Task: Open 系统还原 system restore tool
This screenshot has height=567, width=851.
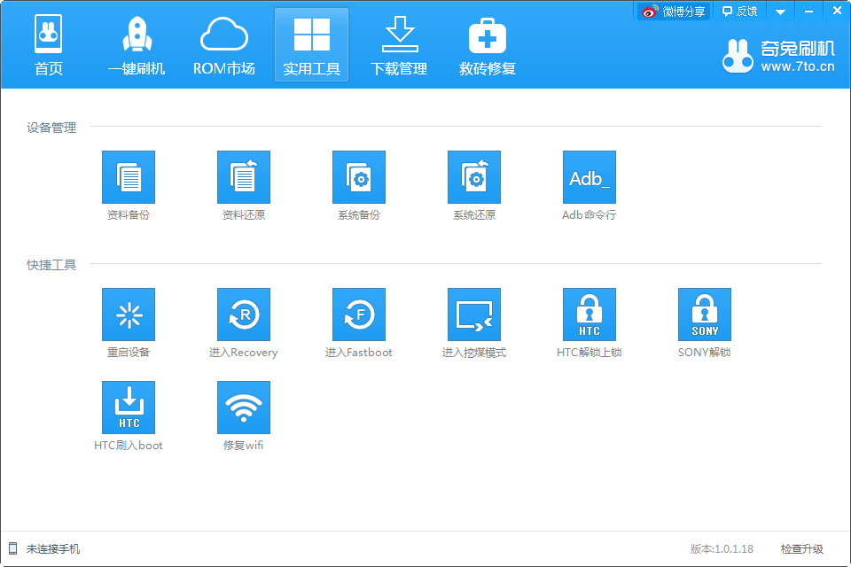Action: click(x=474, y=177)
